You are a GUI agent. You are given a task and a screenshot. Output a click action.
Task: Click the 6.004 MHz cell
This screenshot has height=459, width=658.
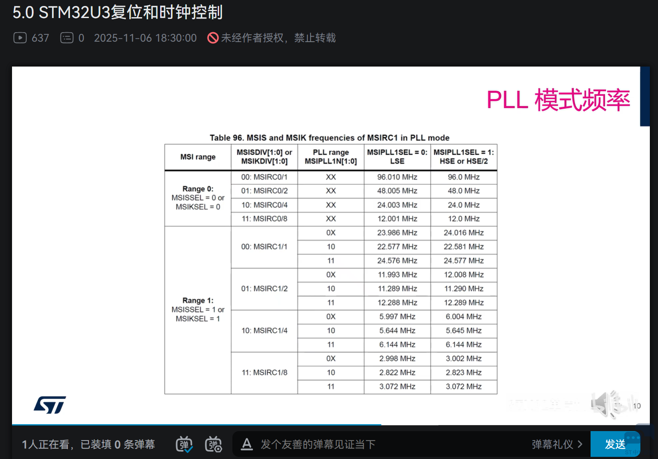pos(464,317)
